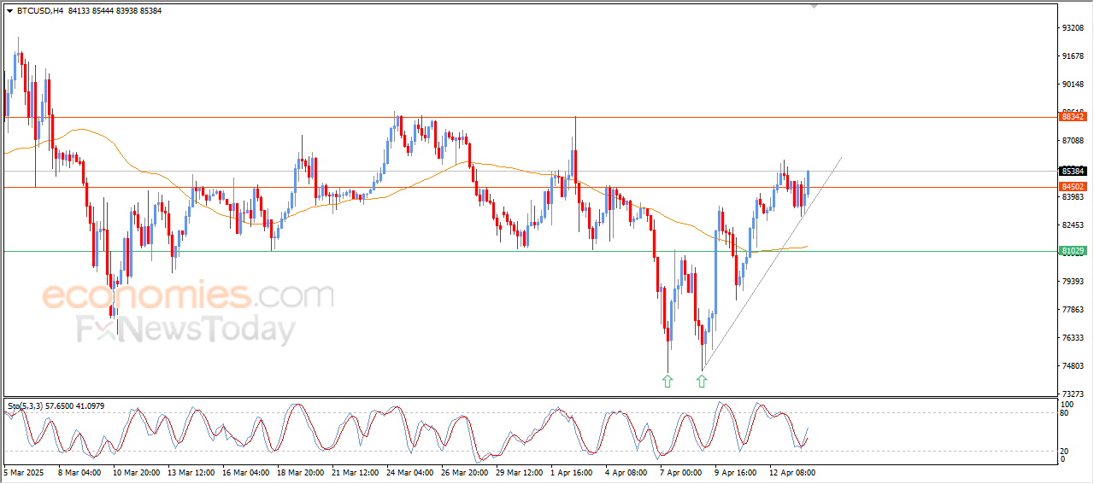The width and height of the screenshot is (1094, 484).
Task: Click the 21 Mar 12:00 time label
Action: (x=354, y=472)
